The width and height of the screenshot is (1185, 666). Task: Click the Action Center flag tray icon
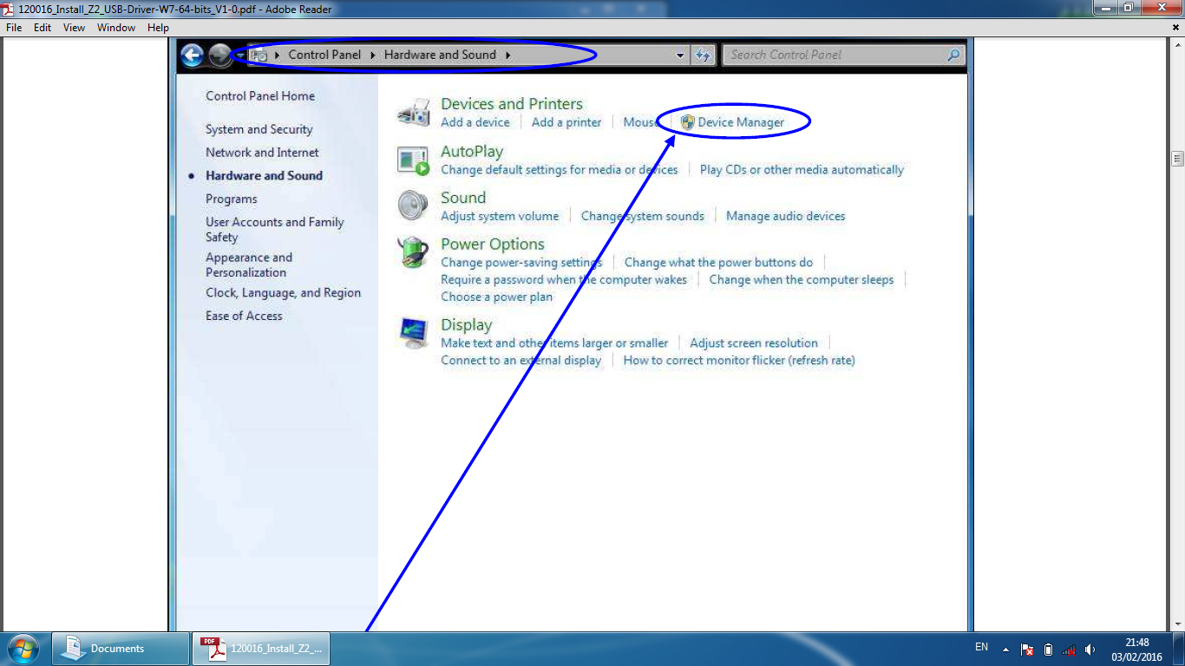[x=1027, y=650]
